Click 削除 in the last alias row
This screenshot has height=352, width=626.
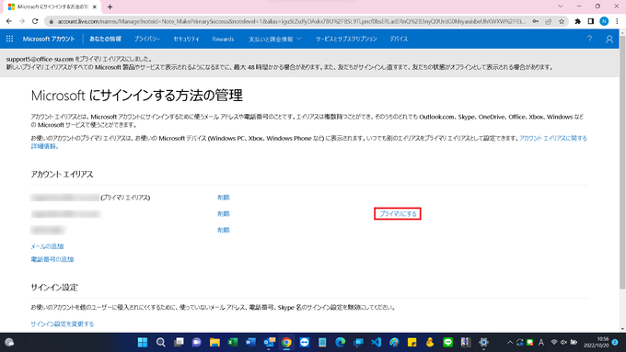[x=223, y=230]
